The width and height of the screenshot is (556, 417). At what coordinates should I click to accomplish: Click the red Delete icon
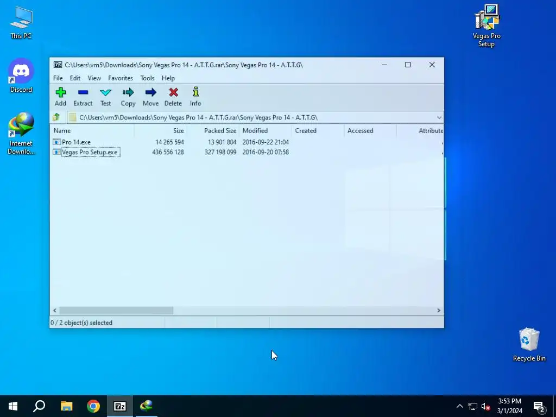[173, 92]
